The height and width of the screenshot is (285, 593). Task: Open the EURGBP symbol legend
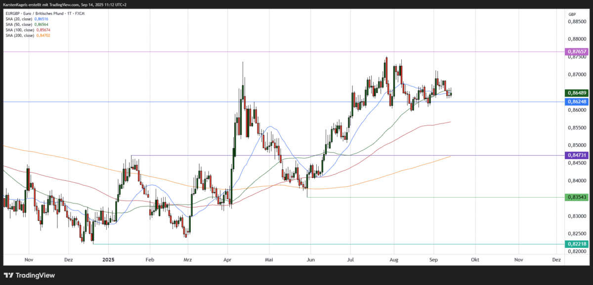[x=11, y=13]
